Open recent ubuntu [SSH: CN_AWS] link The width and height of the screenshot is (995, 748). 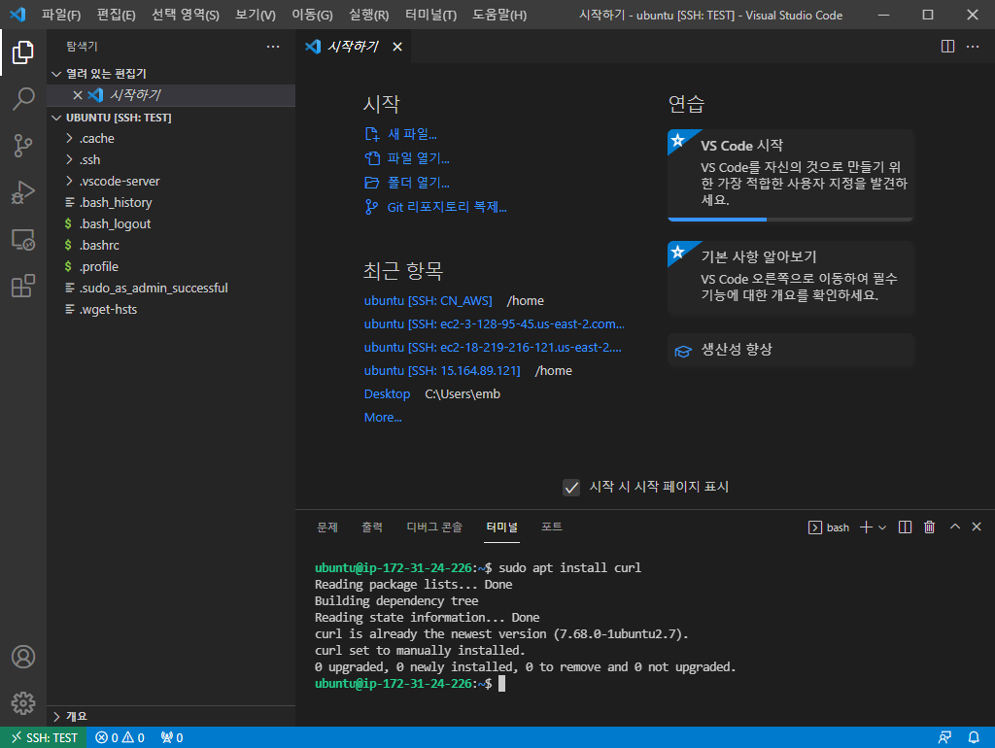pos(429,301)
